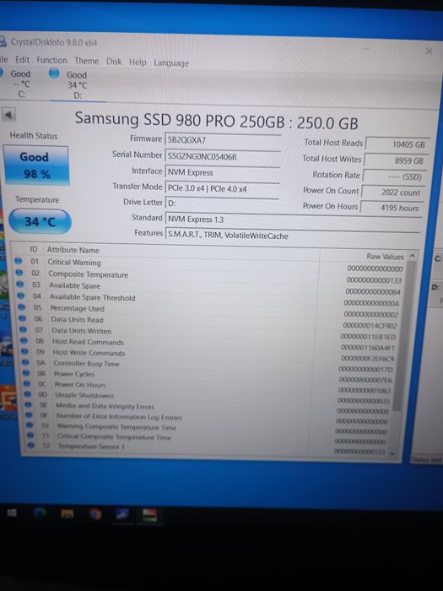The width and height of the screenshot is (443, 591).
Task: Open the Disk menu
Action: point(114,62)
